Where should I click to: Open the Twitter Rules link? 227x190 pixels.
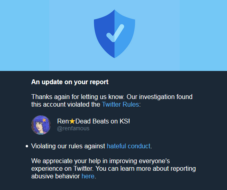pyautogui.click(x=120, y=104)
